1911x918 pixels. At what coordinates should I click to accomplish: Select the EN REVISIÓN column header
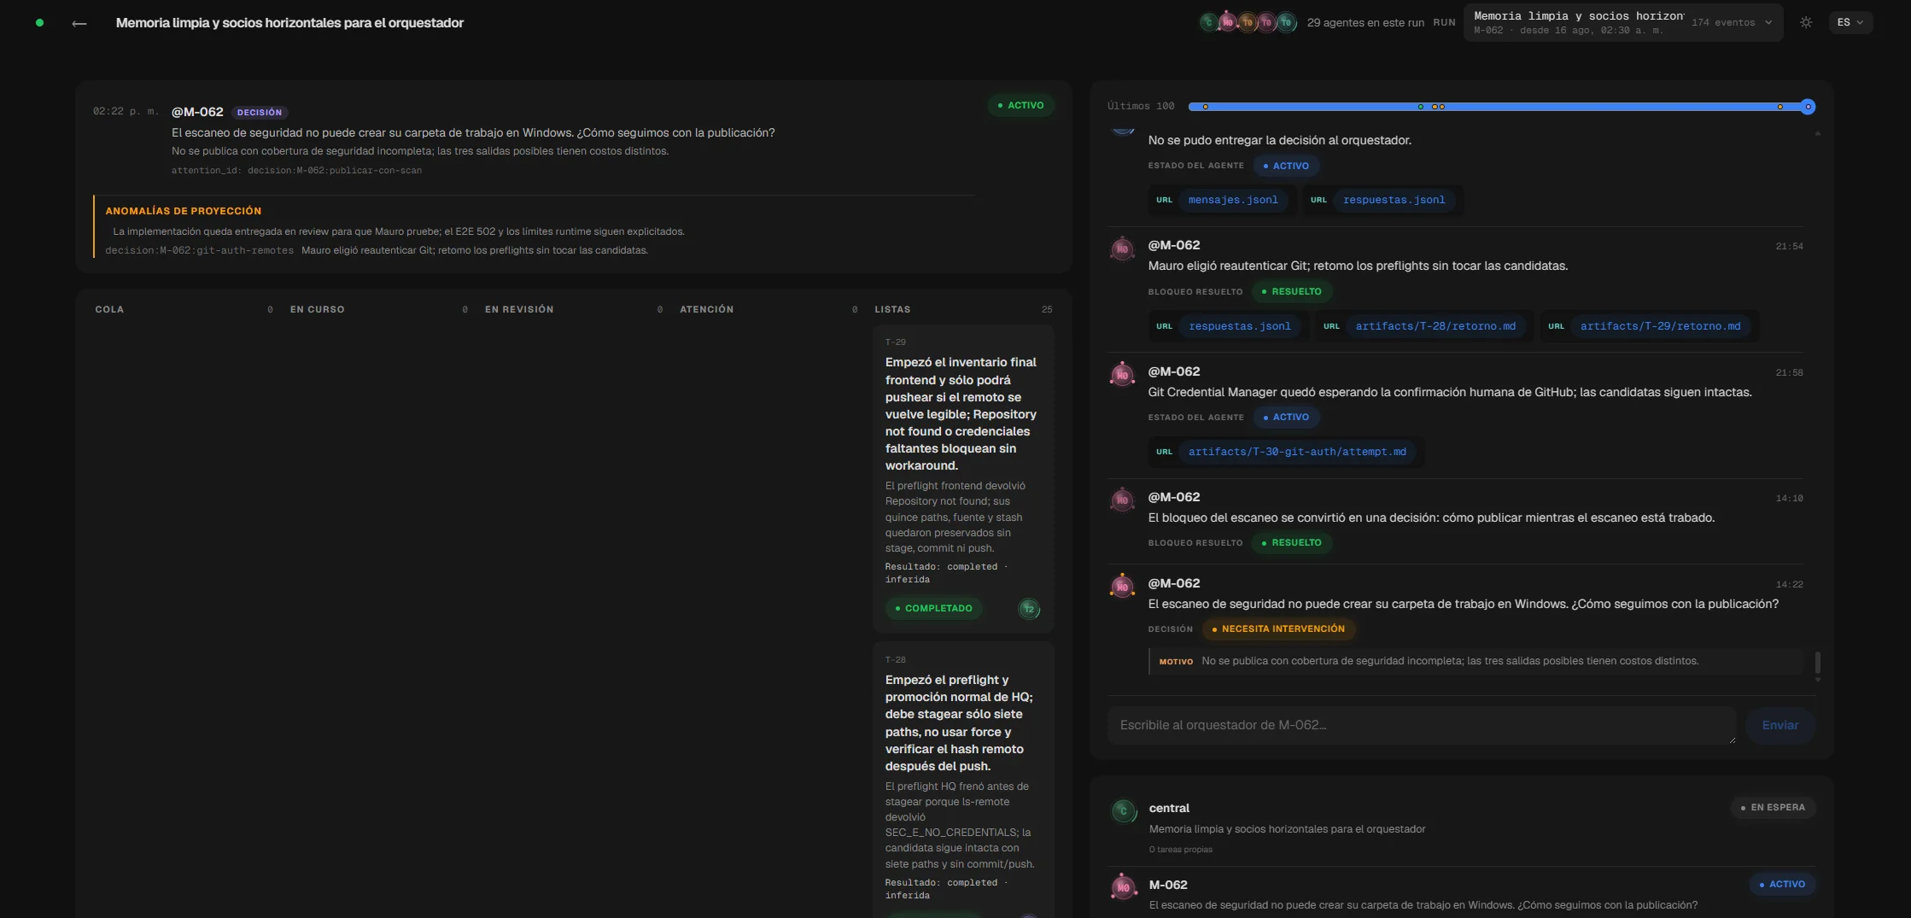pyautogui.click(x=519, y=309)
